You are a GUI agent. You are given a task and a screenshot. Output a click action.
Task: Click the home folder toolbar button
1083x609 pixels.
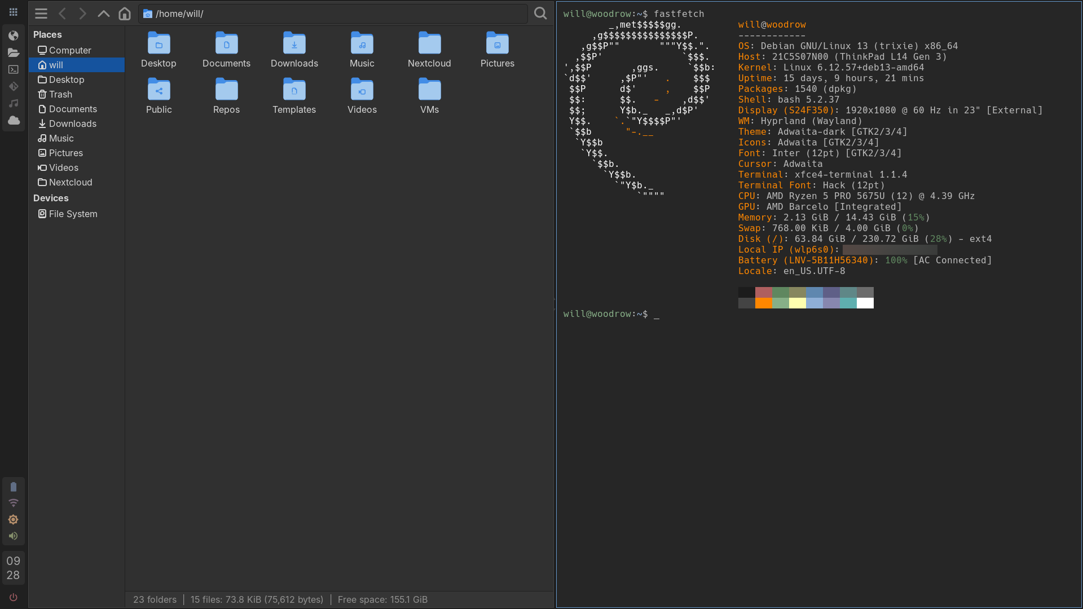click(x=125, y=14)
